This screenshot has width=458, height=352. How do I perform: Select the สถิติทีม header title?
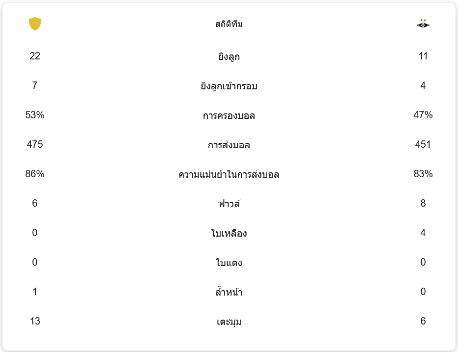click(229, 24)
